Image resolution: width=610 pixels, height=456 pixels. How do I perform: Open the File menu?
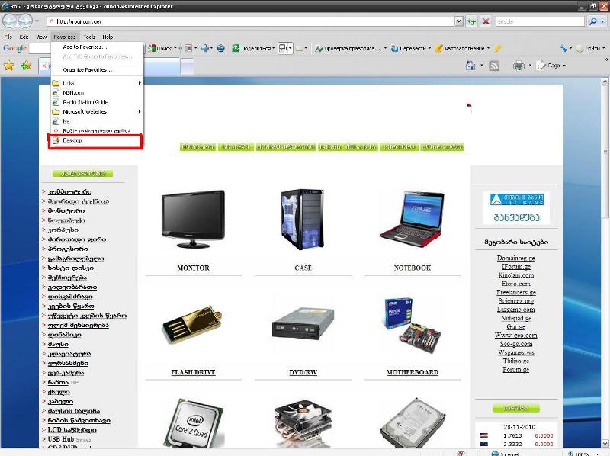8,37
